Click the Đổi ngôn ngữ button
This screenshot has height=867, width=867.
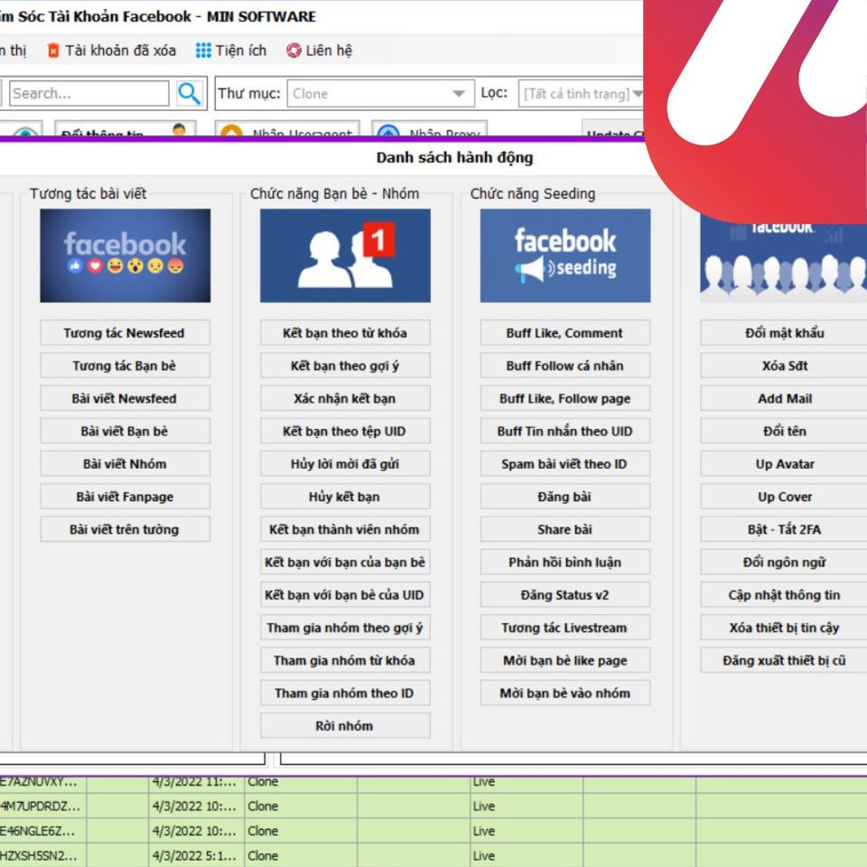point(784,562)
